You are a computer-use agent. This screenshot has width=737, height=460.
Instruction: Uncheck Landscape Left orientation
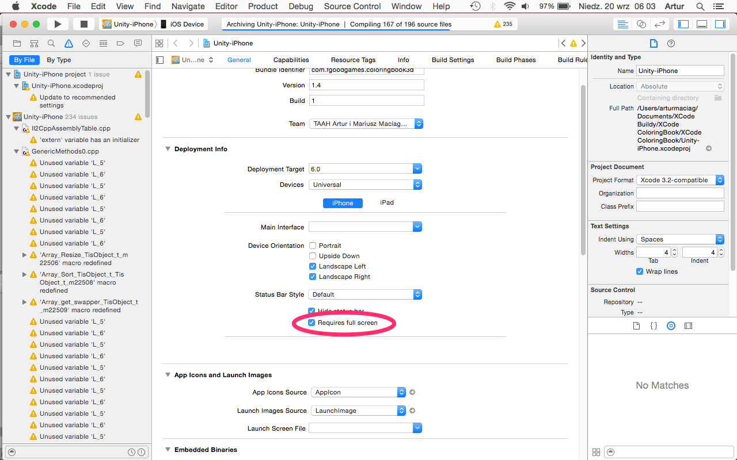[x=313, y=266]
